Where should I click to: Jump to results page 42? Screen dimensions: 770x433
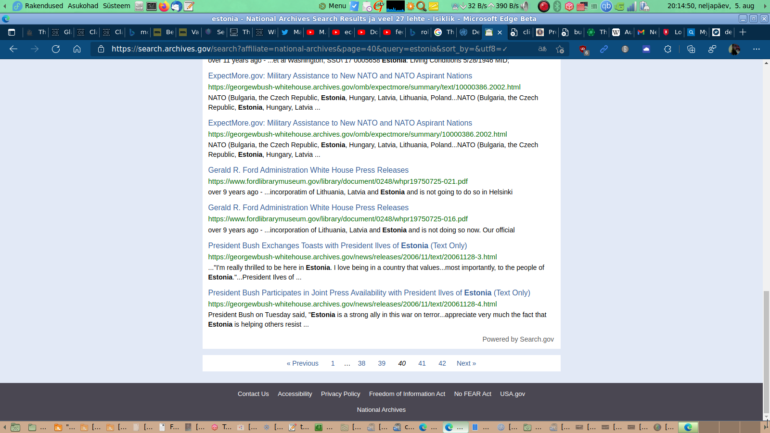(x=442, y=363)
